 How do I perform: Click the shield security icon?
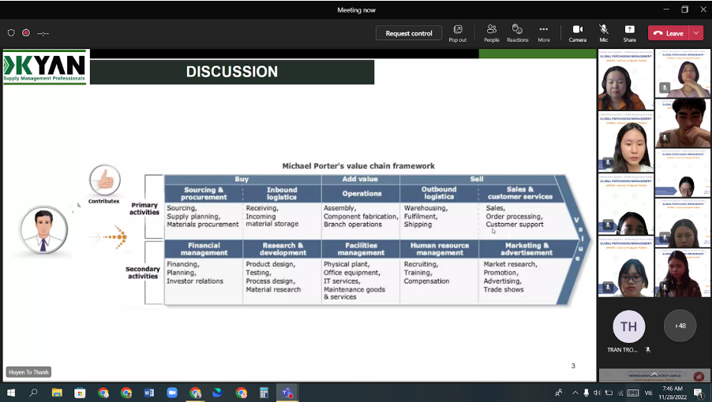[x=11, y=32]
